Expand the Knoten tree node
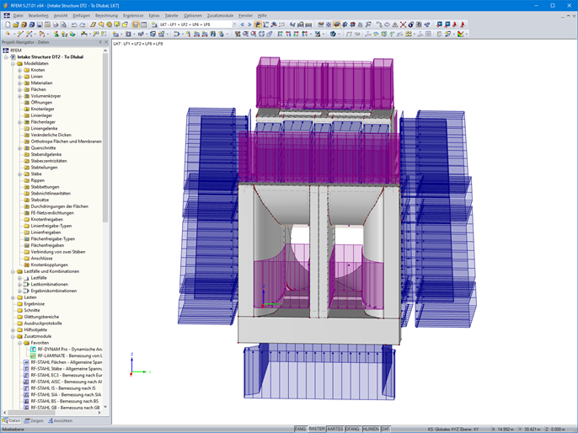 pos(20,70)
